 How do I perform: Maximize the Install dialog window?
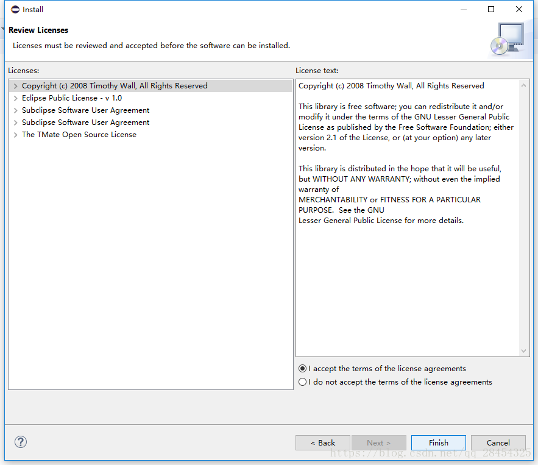coord(491,9)
